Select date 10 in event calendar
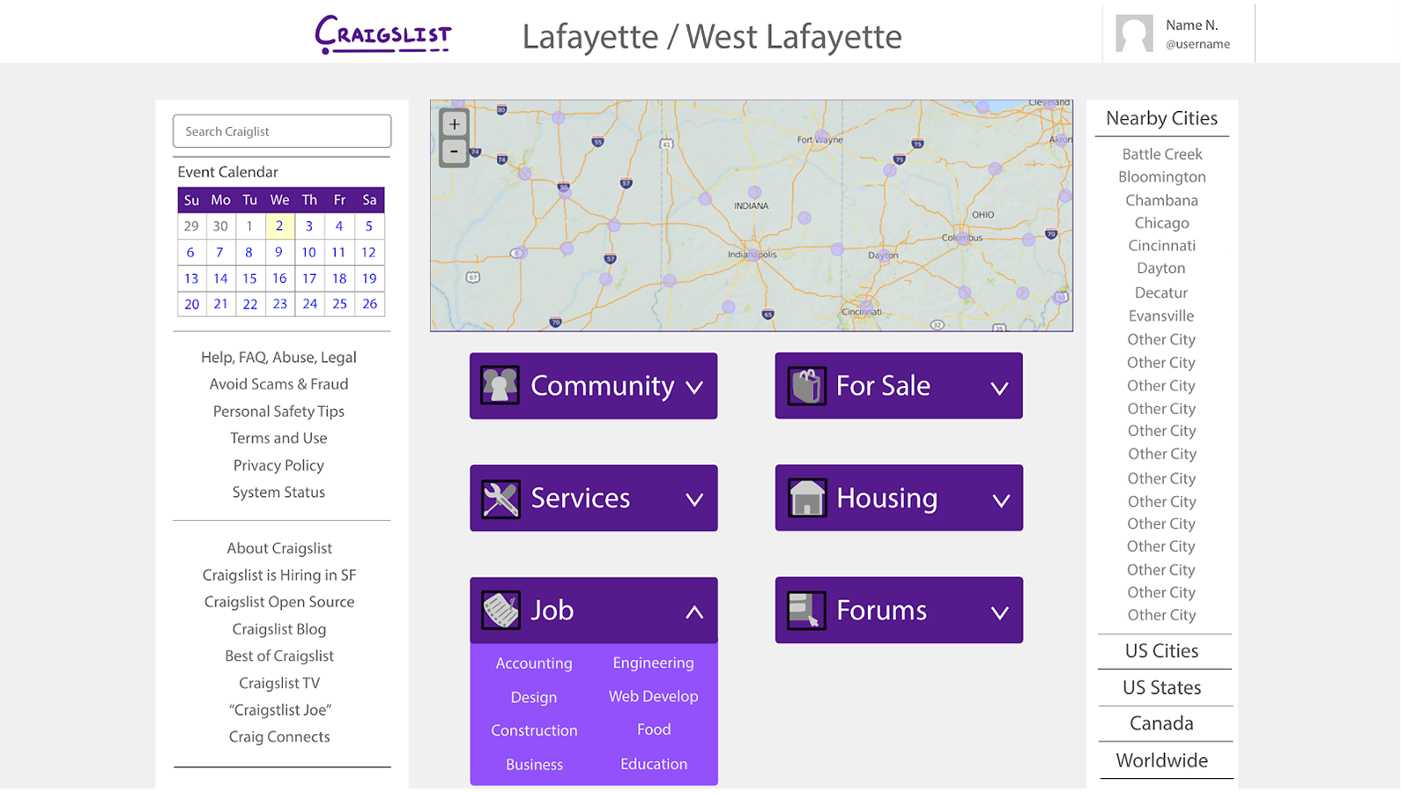 coord(308,252)
